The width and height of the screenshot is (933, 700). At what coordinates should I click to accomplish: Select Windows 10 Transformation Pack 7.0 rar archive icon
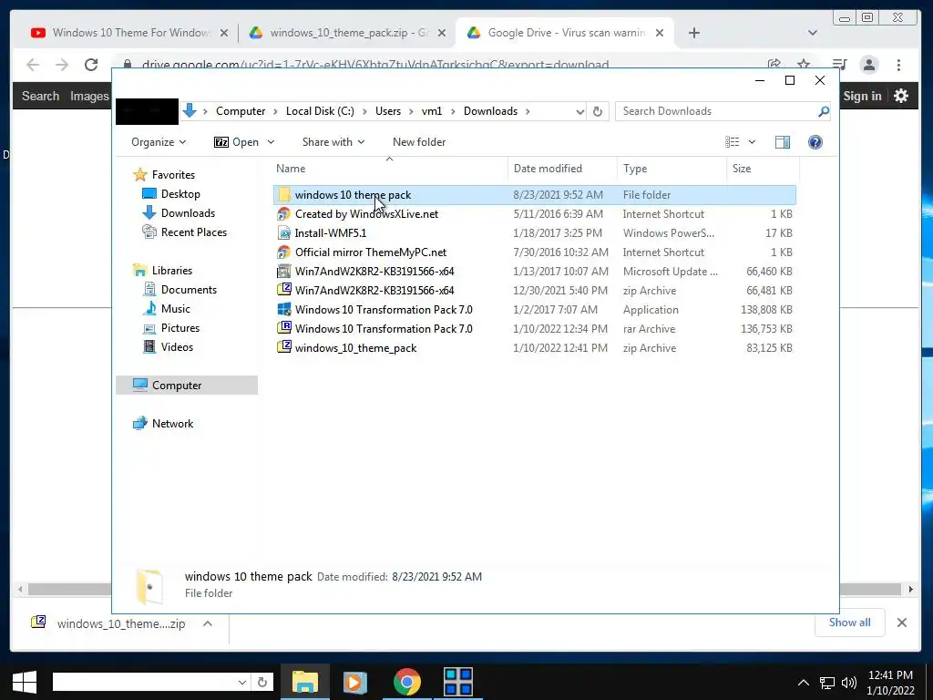(284, 328)
